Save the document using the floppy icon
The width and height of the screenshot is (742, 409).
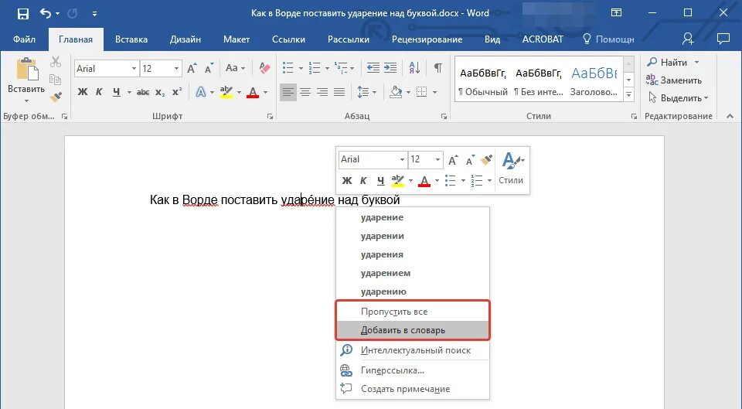pos(22,14)
